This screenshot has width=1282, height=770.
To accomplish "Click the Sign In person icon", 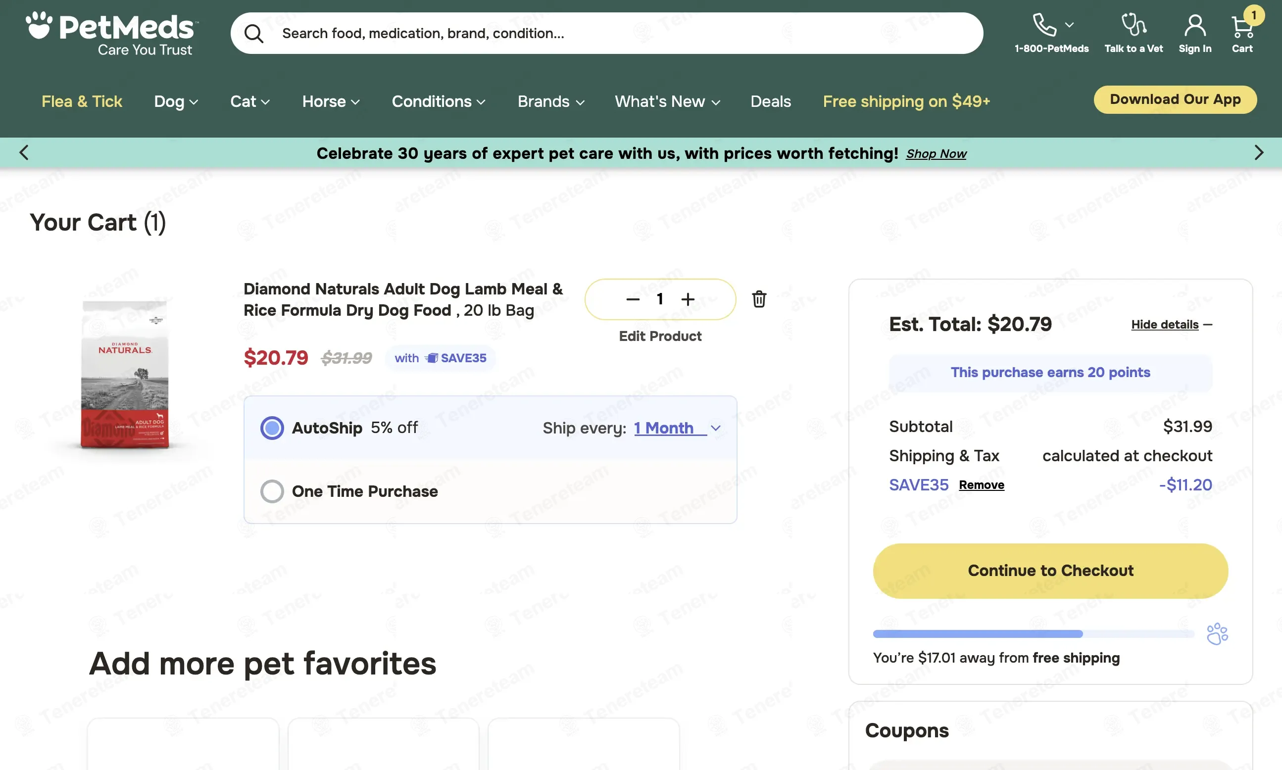I will coord(1195,25).
